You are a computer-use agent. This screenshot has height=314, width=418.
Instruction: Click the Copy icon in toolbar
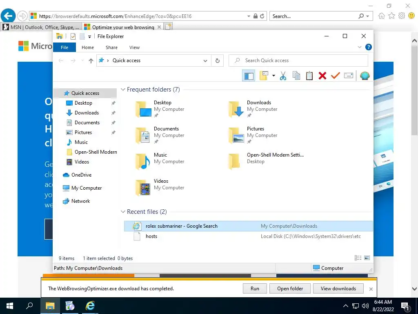(296, 76)
